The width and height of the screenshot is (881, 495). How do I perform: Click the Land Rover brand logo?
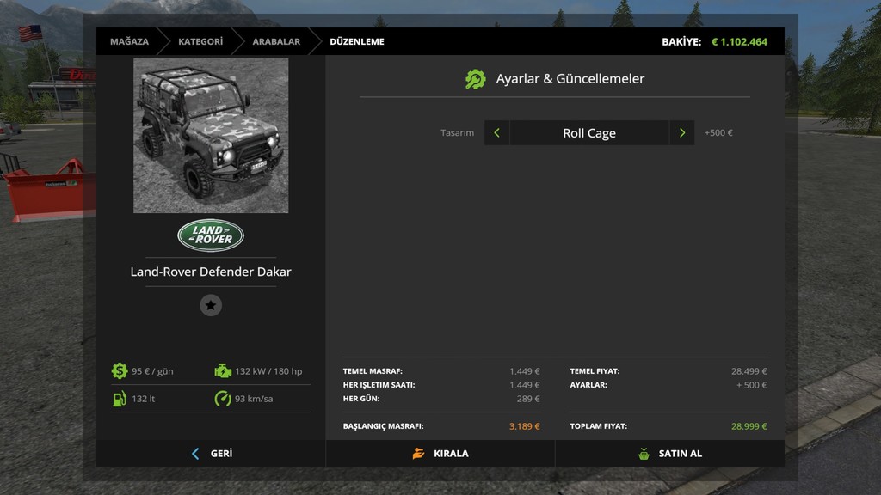pyautogui.click(x=211, y=236)
